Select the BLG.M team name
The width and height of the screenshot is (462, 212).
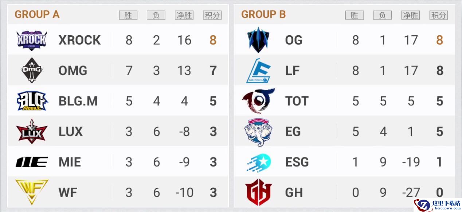point(78,101)
